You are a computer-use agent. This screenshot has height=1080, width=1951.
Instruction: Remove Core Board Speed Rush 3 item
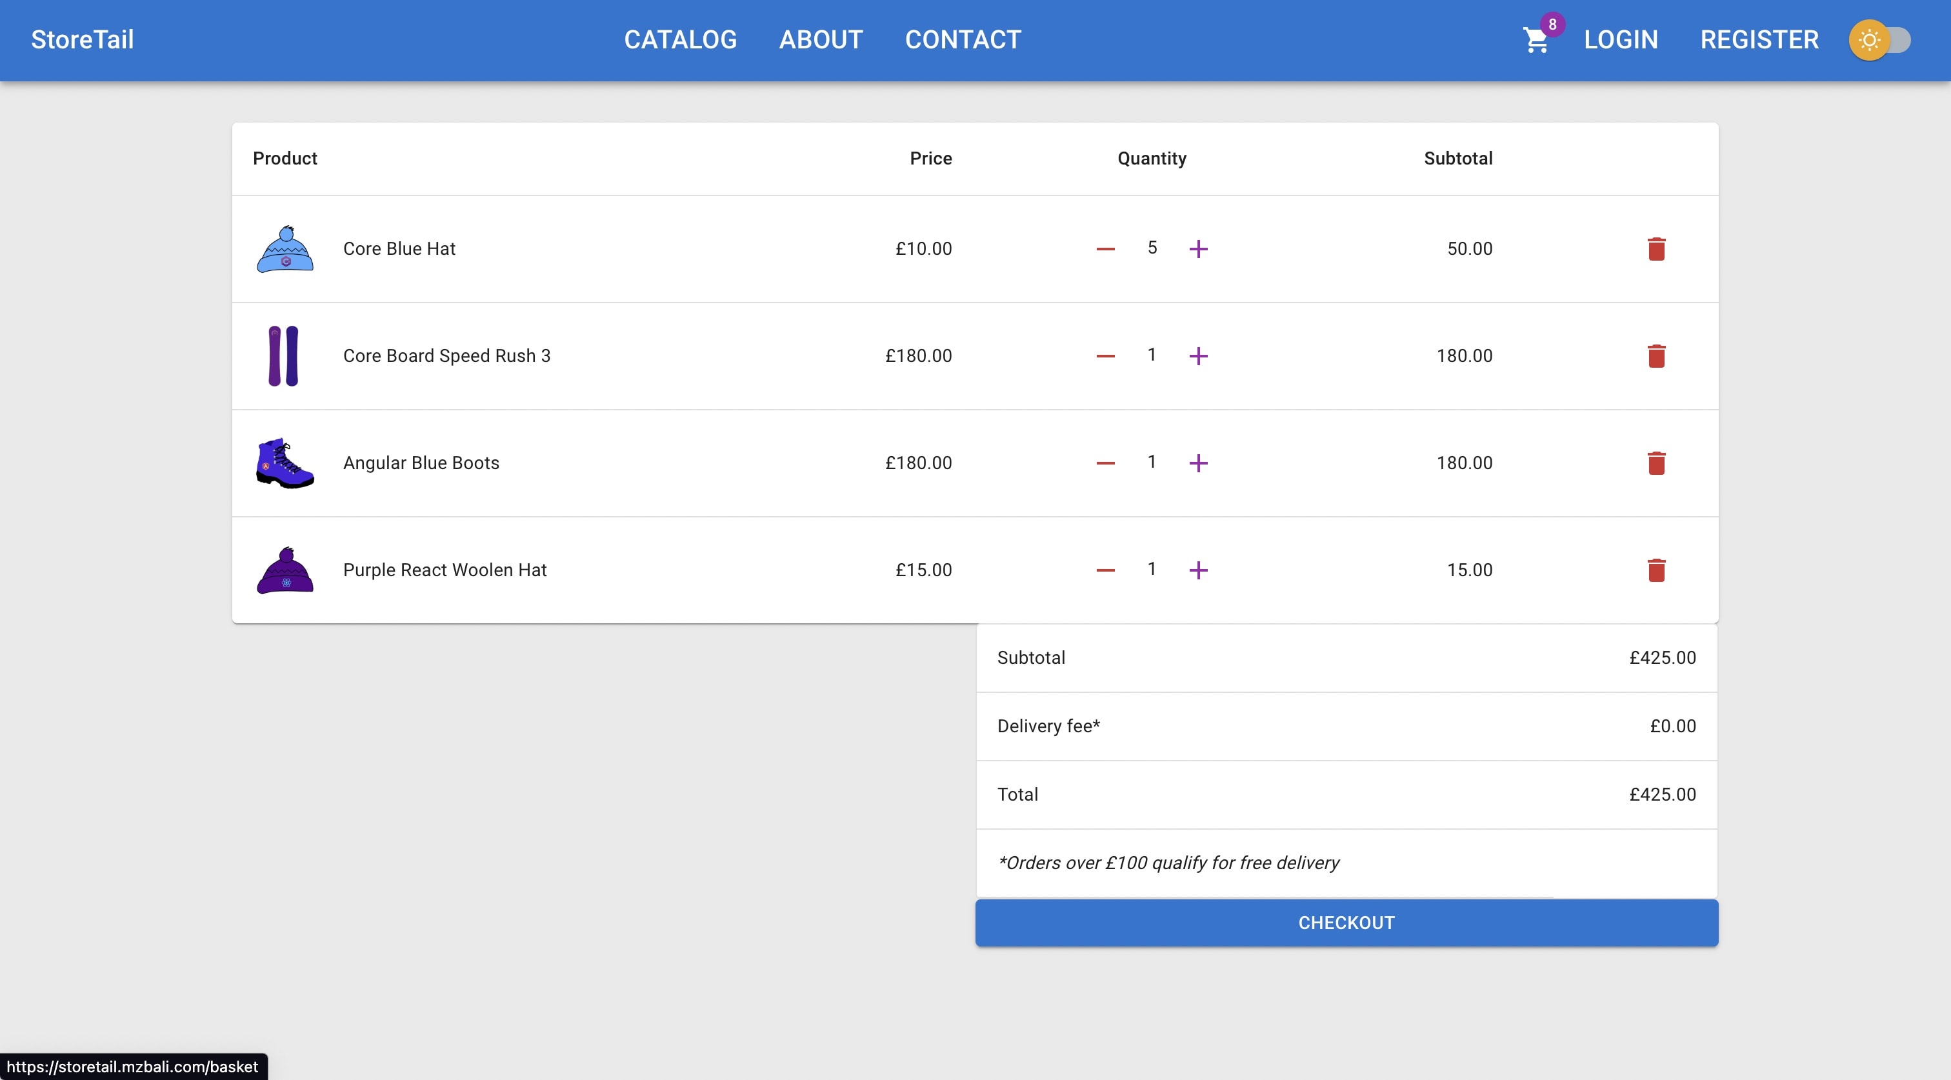point(1656,356)
